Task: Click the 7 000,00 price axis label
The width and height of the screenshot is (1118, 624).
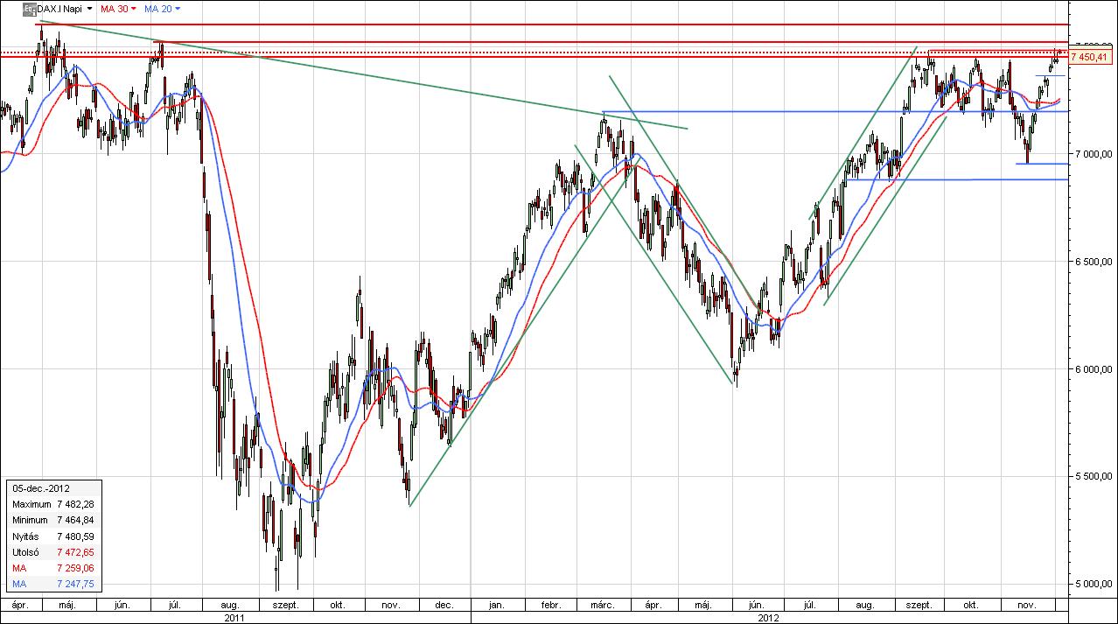Action: (1094, 154)
